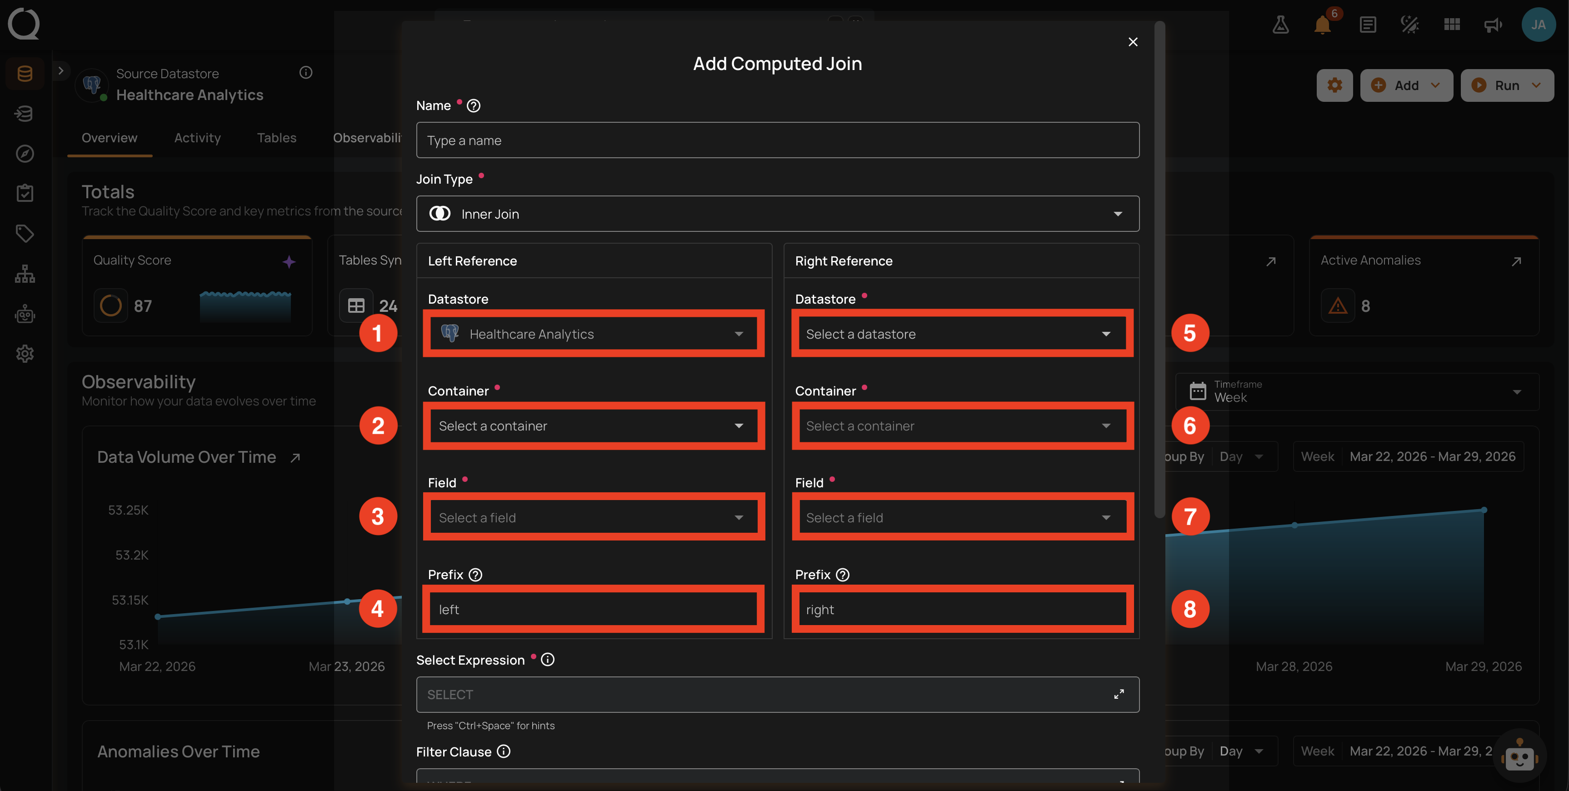
Task: Click Left Reference Prefix help icon
Action: click(x=476, y=575)
